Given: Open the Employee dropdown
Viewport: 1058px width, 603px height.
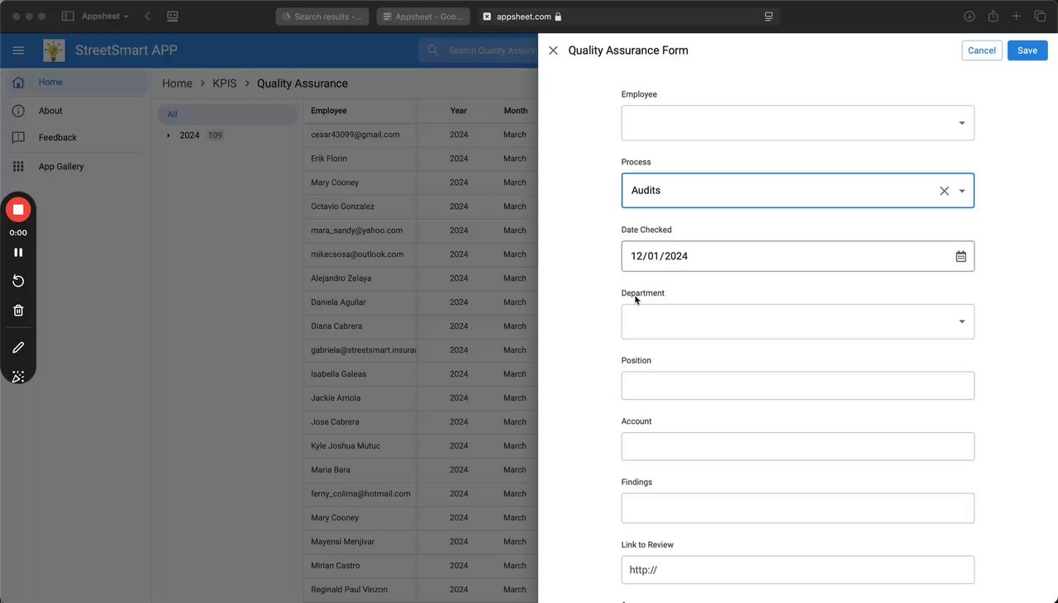Looking at the screenshot, I should tap(961, 123).
